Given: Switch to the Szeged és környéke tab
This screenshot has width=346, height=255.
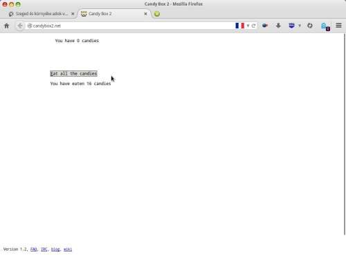Looking at the screenshot, I should coord(42,14).
